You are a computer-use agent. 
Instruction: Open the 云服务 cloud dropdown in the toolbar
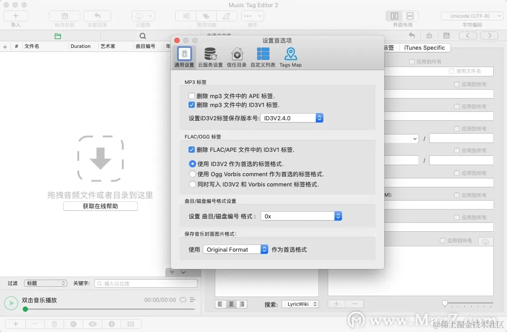(143, 16)
